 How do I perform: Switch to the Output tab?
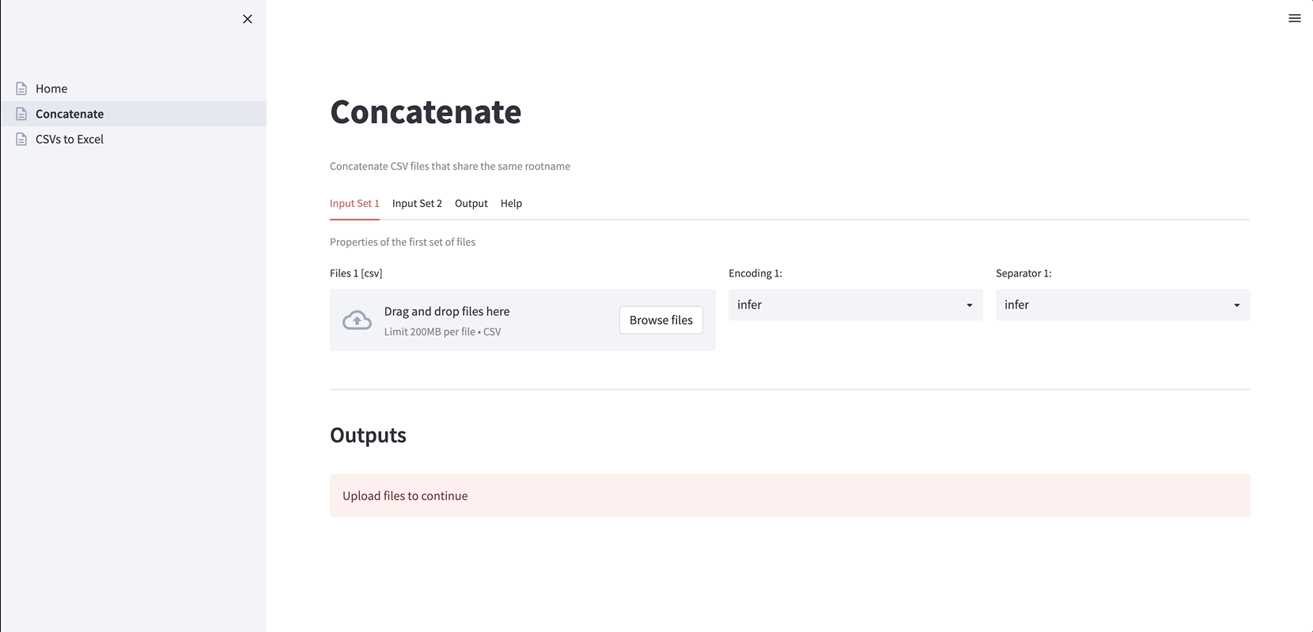pyautogui.click(x=471, y=203)
